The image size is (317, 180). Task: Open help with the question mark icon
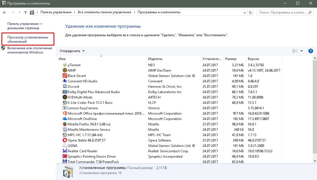311,51
